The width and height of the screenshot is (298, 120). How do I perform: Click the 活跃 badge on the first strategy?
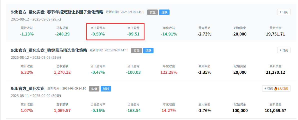tap(164, 12)
